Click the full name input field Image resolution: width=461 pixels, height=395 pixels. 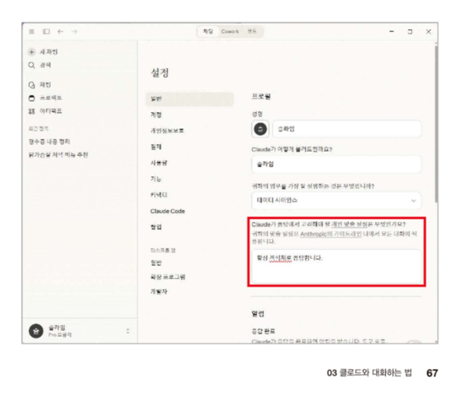[347, 128]
